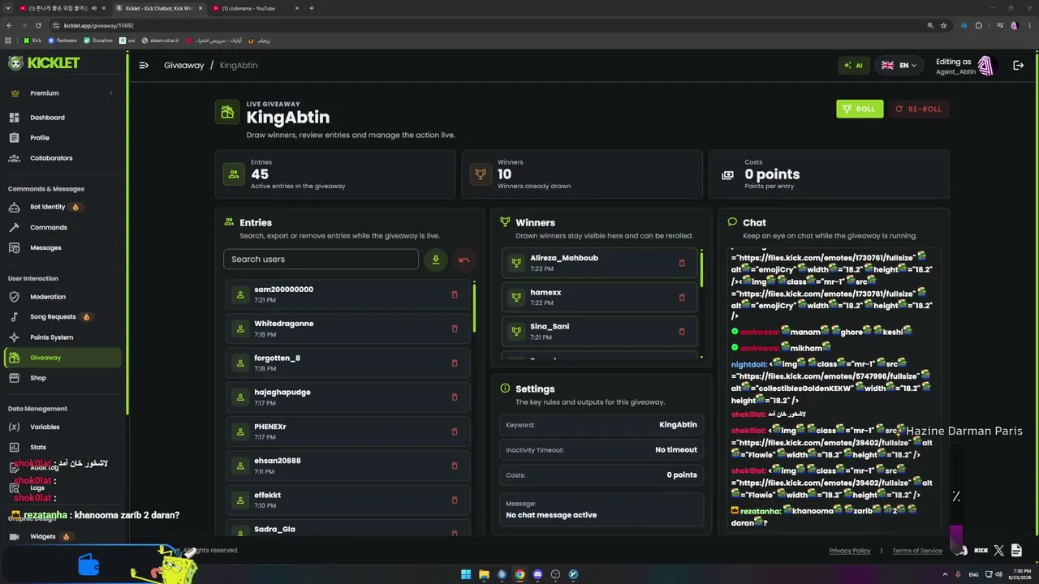Expand the Premium menu

pyautogui.click(x=61, y=93)
